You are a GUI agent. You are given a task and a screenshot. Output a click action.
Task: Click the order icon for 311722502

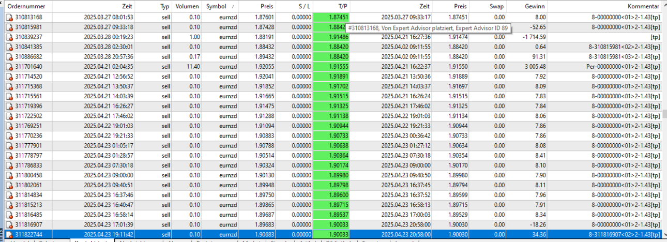pos(9,116)
